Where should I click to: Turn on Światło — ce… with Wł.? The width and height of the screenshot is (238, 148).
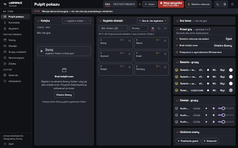tap(214, 77)
